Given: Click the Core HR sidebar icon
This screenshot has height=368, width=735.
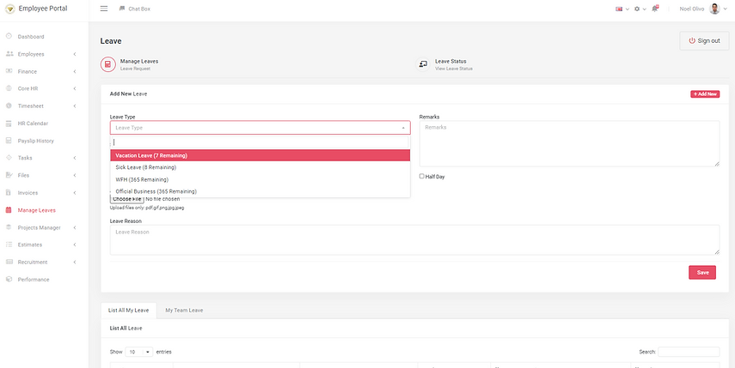Looking at the screenshot, I should [9, 89].
